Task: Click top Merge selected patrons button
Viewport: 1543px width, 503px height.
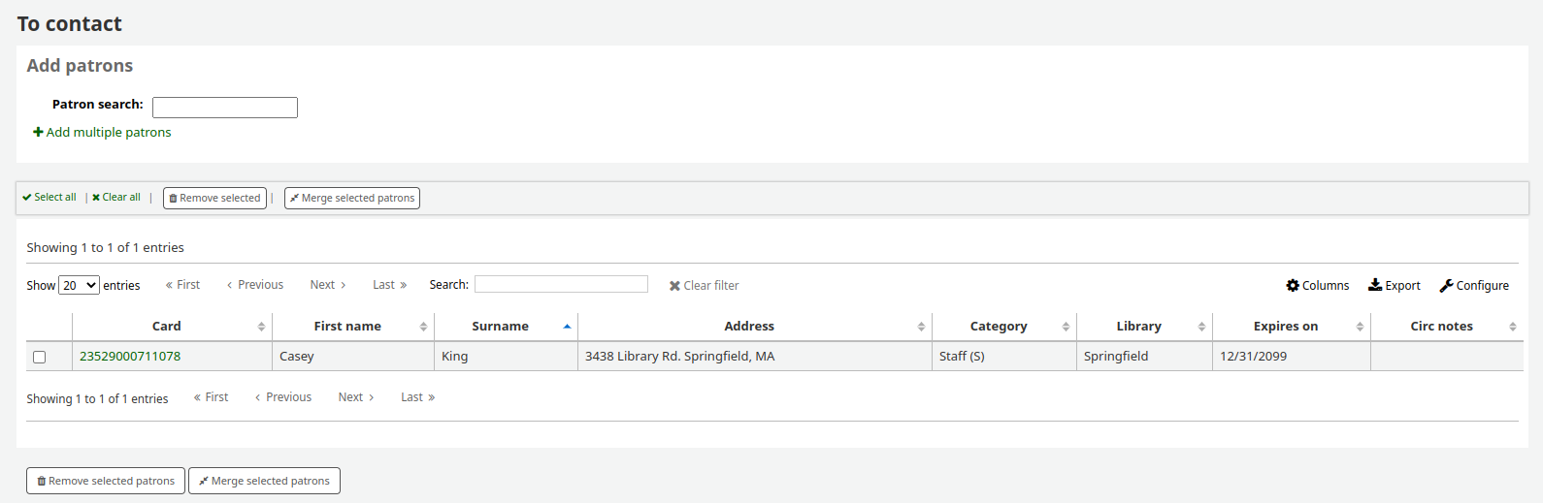Action: point(351,198)
